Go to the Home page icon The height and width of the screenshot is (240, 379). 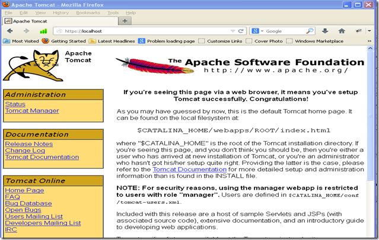click(342, 31)
